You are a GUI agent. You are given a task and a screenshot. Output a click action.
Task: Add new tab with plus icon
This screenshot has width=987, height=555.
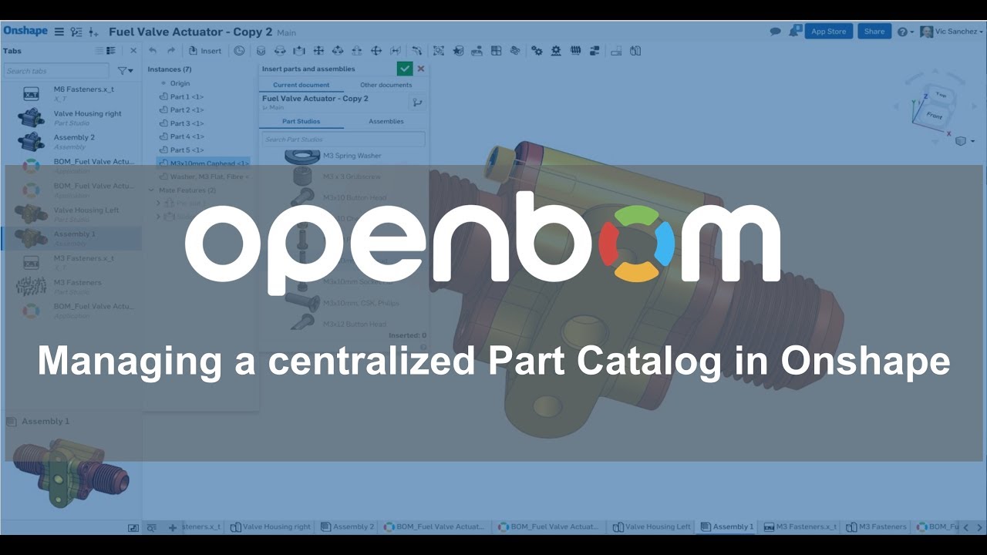coord(172,527)
